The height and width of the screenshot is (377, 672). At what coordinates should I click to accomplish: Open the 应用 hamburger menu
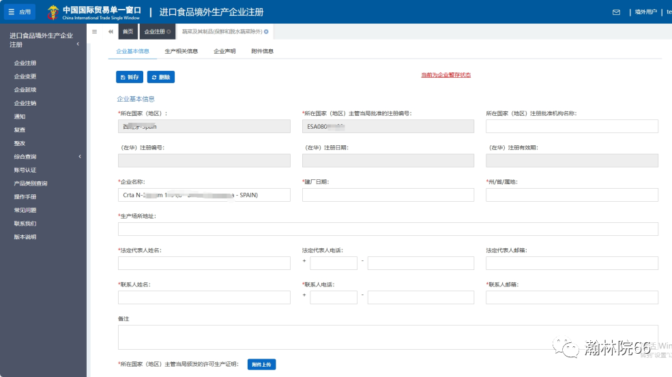[20, 12]
